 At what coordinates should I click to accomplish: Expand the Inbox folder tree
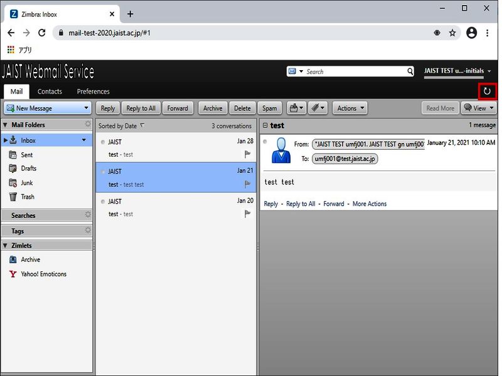click(5, 140)
